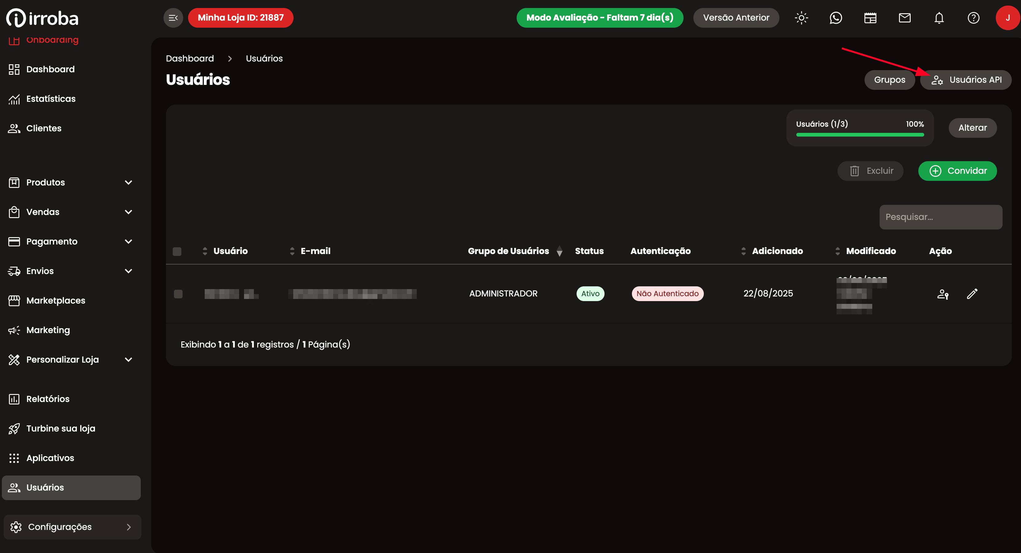1021x553 pixels.
Task: Open Usuários API button
Action: [965, 80]
